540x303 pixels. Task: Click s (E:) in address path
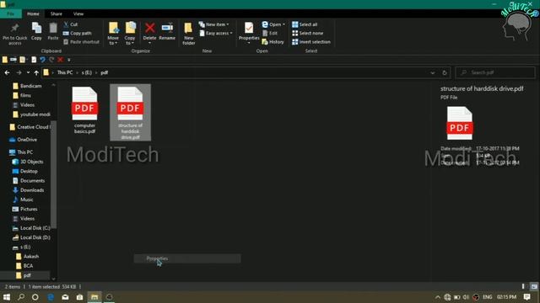point(86,73)
